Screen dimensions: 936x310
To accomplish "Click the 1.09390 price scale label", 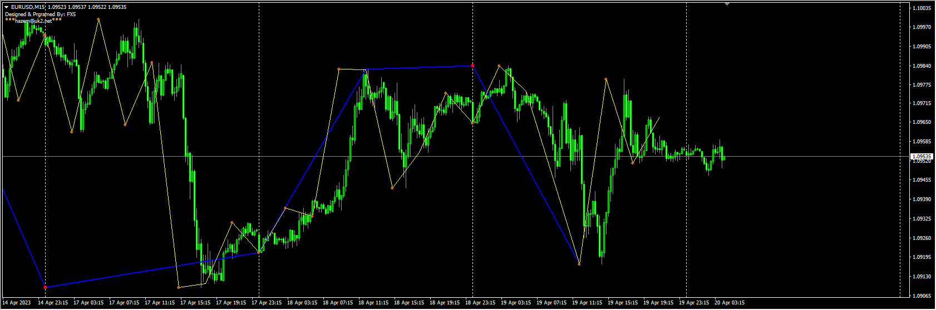I will 922,199.
